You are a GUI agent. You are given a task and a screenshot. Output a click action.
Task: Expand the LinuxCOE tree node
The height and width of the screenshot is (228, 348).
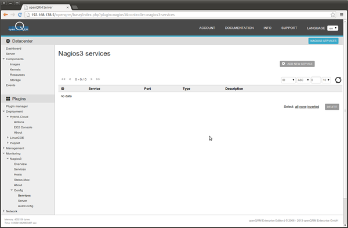[8, 138]
